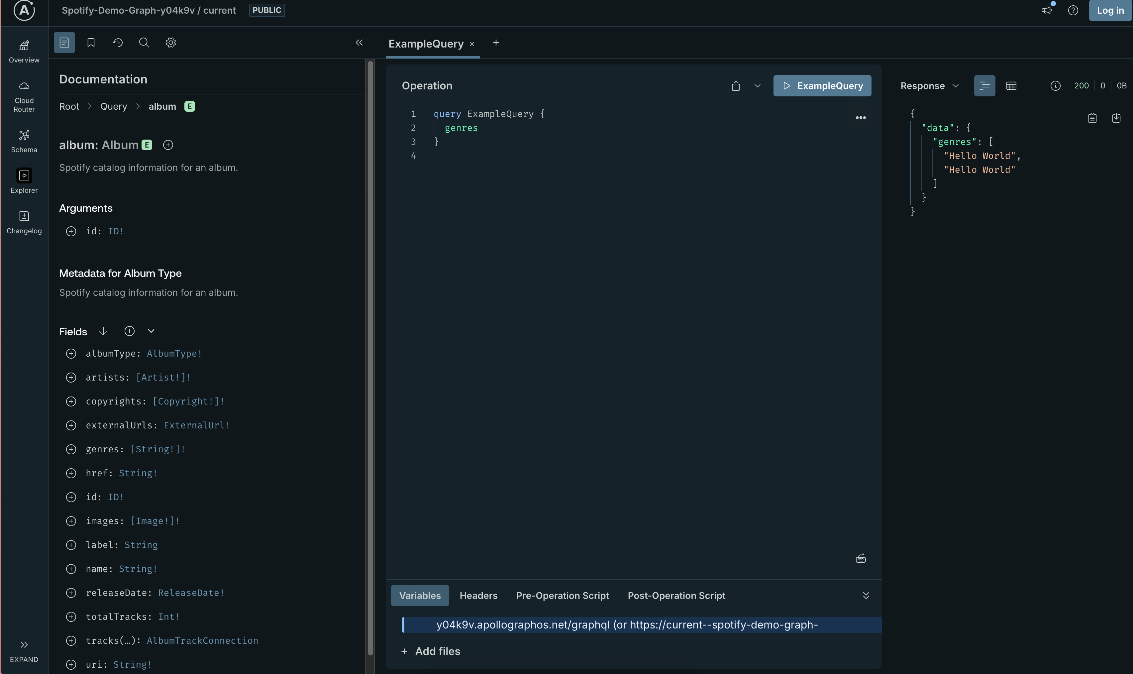Click the Log in button
This screenshot has height=674, width=1133.
pos(1110,10)
